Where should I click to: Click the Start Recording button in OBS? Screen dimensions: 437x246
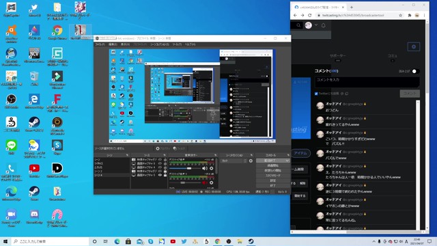[x=272, y=165]
